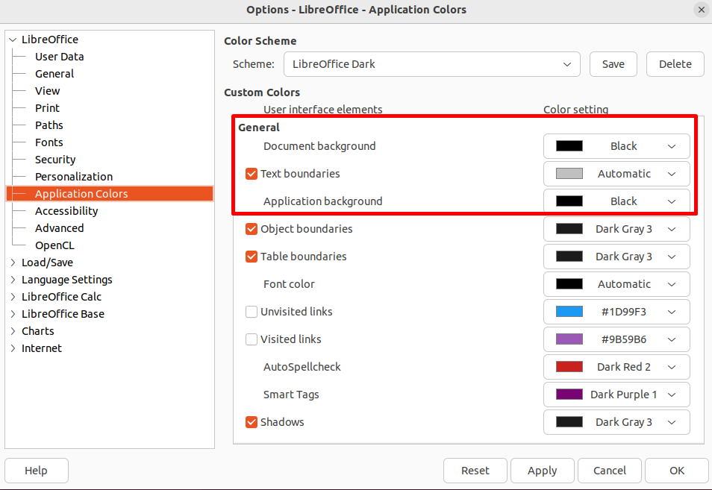This screenshot has width=712, height=490.
Task: Select Personalization in the options tree
Action: 74,177
